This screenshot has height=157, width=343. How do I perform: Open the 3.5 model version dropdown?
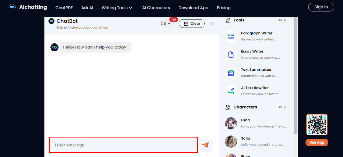click(166, 24)
